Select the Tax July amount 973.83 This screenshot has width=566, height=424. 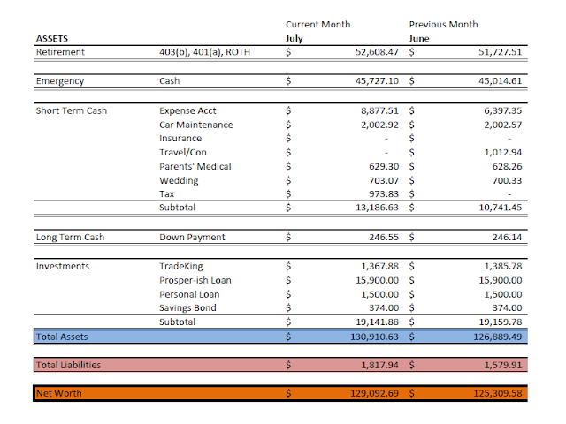pos(384,194)
